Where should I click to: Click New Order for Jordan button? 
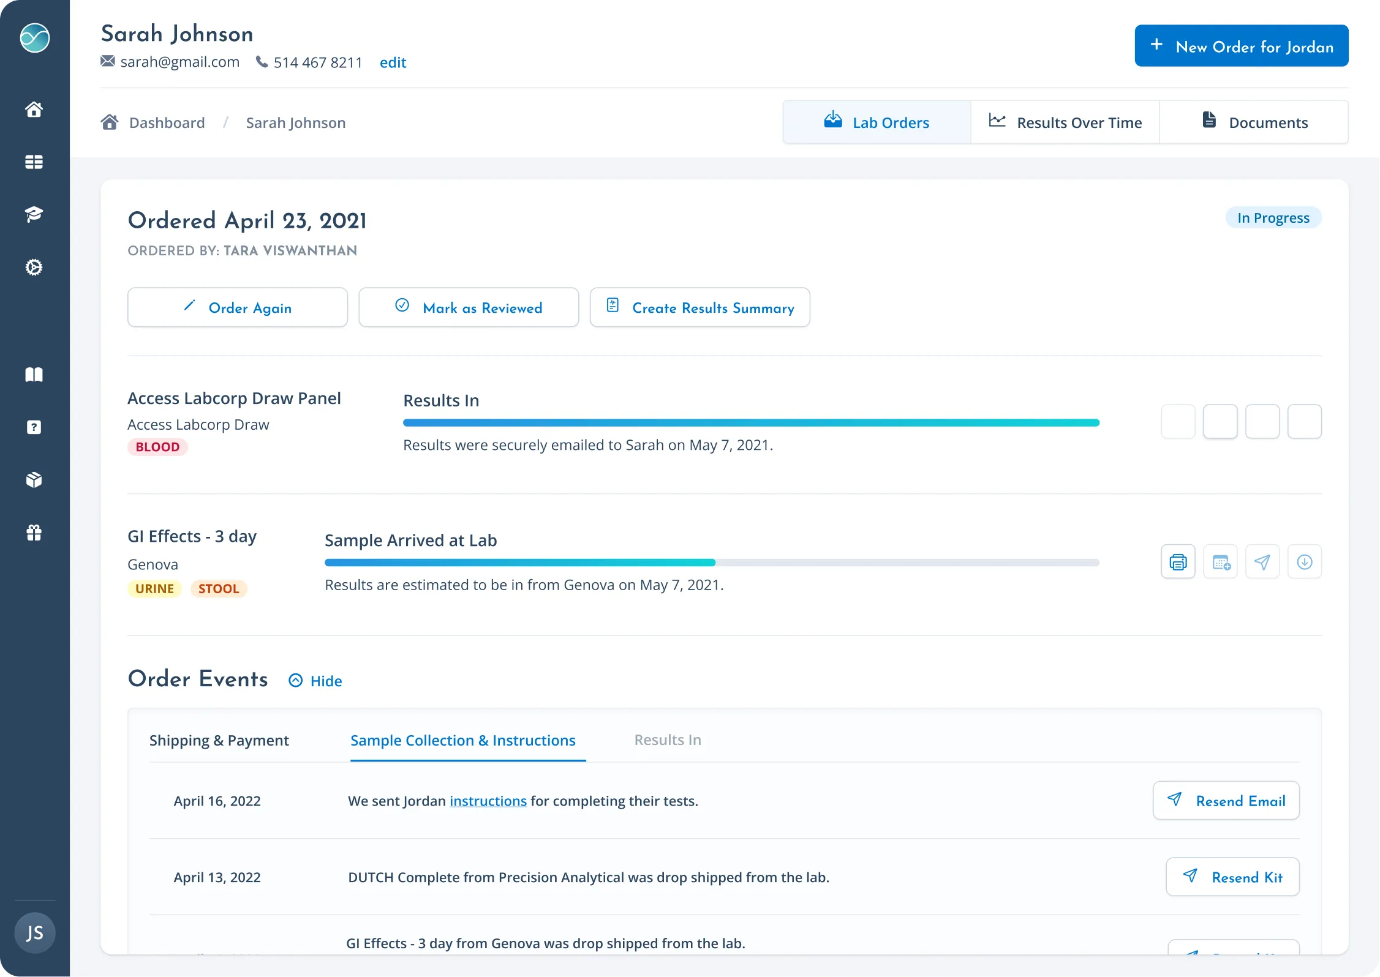[x=1241, y=47]
